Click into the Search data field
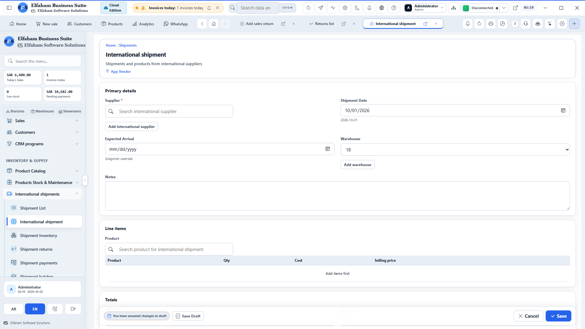 (x=257, y=8)
